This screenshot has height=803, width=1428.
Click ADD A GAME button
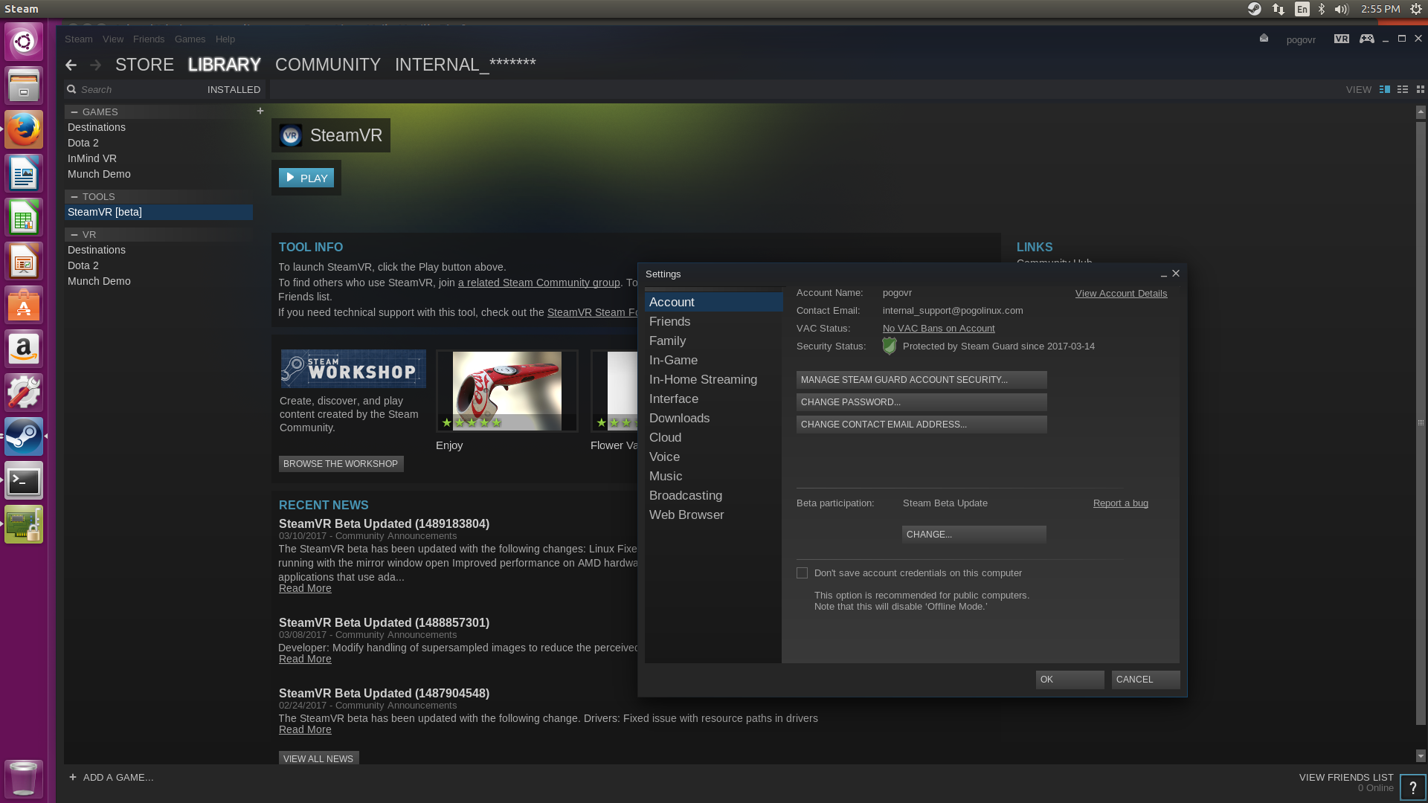click(112, 778)
